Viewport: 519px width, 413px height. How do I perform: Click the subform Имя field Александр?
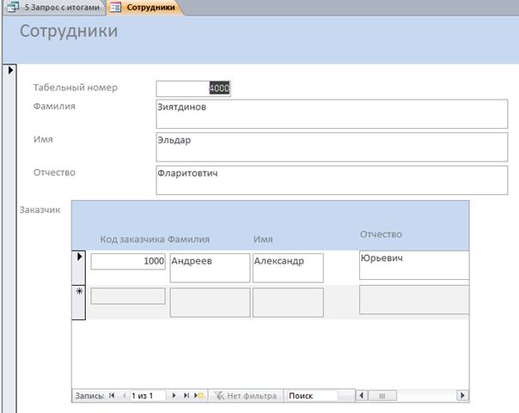[288, 268]
